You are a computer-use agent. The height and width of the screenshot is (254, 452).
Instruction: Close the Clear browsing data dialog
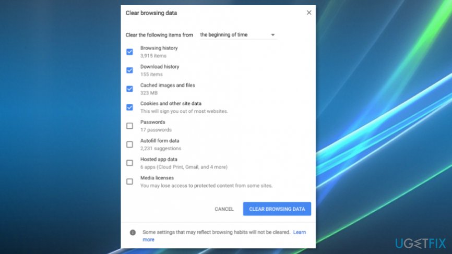tap(309, 13)
